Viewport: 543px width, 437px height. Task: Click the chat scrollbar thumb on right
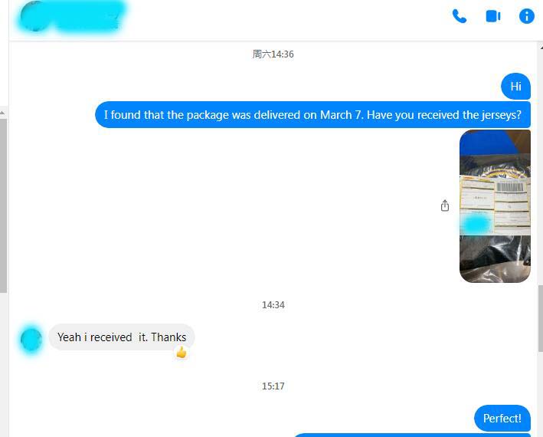[x=541, y=318]
